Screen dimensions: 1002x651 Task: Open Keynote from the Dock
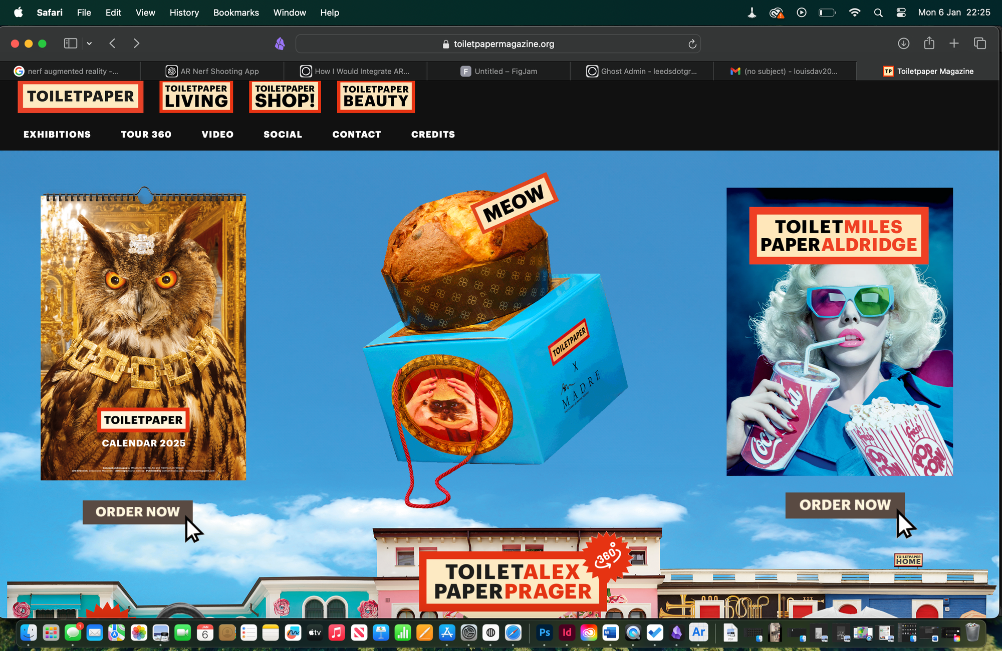coord(381,633)
